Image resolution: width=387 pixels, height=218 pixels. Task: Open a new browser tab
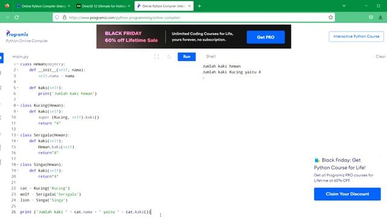(x=200, y=6)
